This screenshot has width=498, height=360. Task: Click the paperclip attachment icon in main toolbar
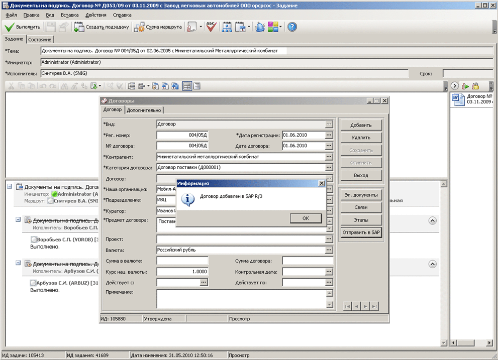coord(192,27)
